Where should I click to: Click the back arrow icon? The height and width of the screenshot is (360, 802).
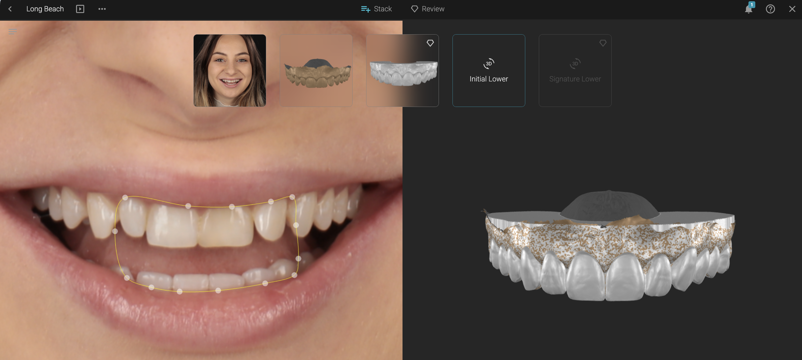(x=10, y=9)
